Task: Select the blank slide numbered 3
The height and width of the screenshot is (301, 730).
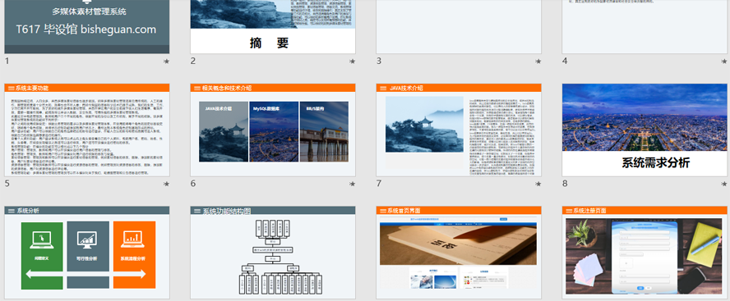Action: click(459, 26)
